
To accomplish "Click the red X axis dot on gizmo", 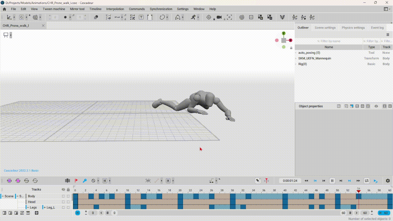I will pyautogui.click(x=290, y=40).
